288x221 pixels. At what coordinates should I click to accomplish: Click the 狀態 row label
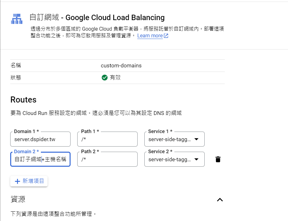pos(16,78)
